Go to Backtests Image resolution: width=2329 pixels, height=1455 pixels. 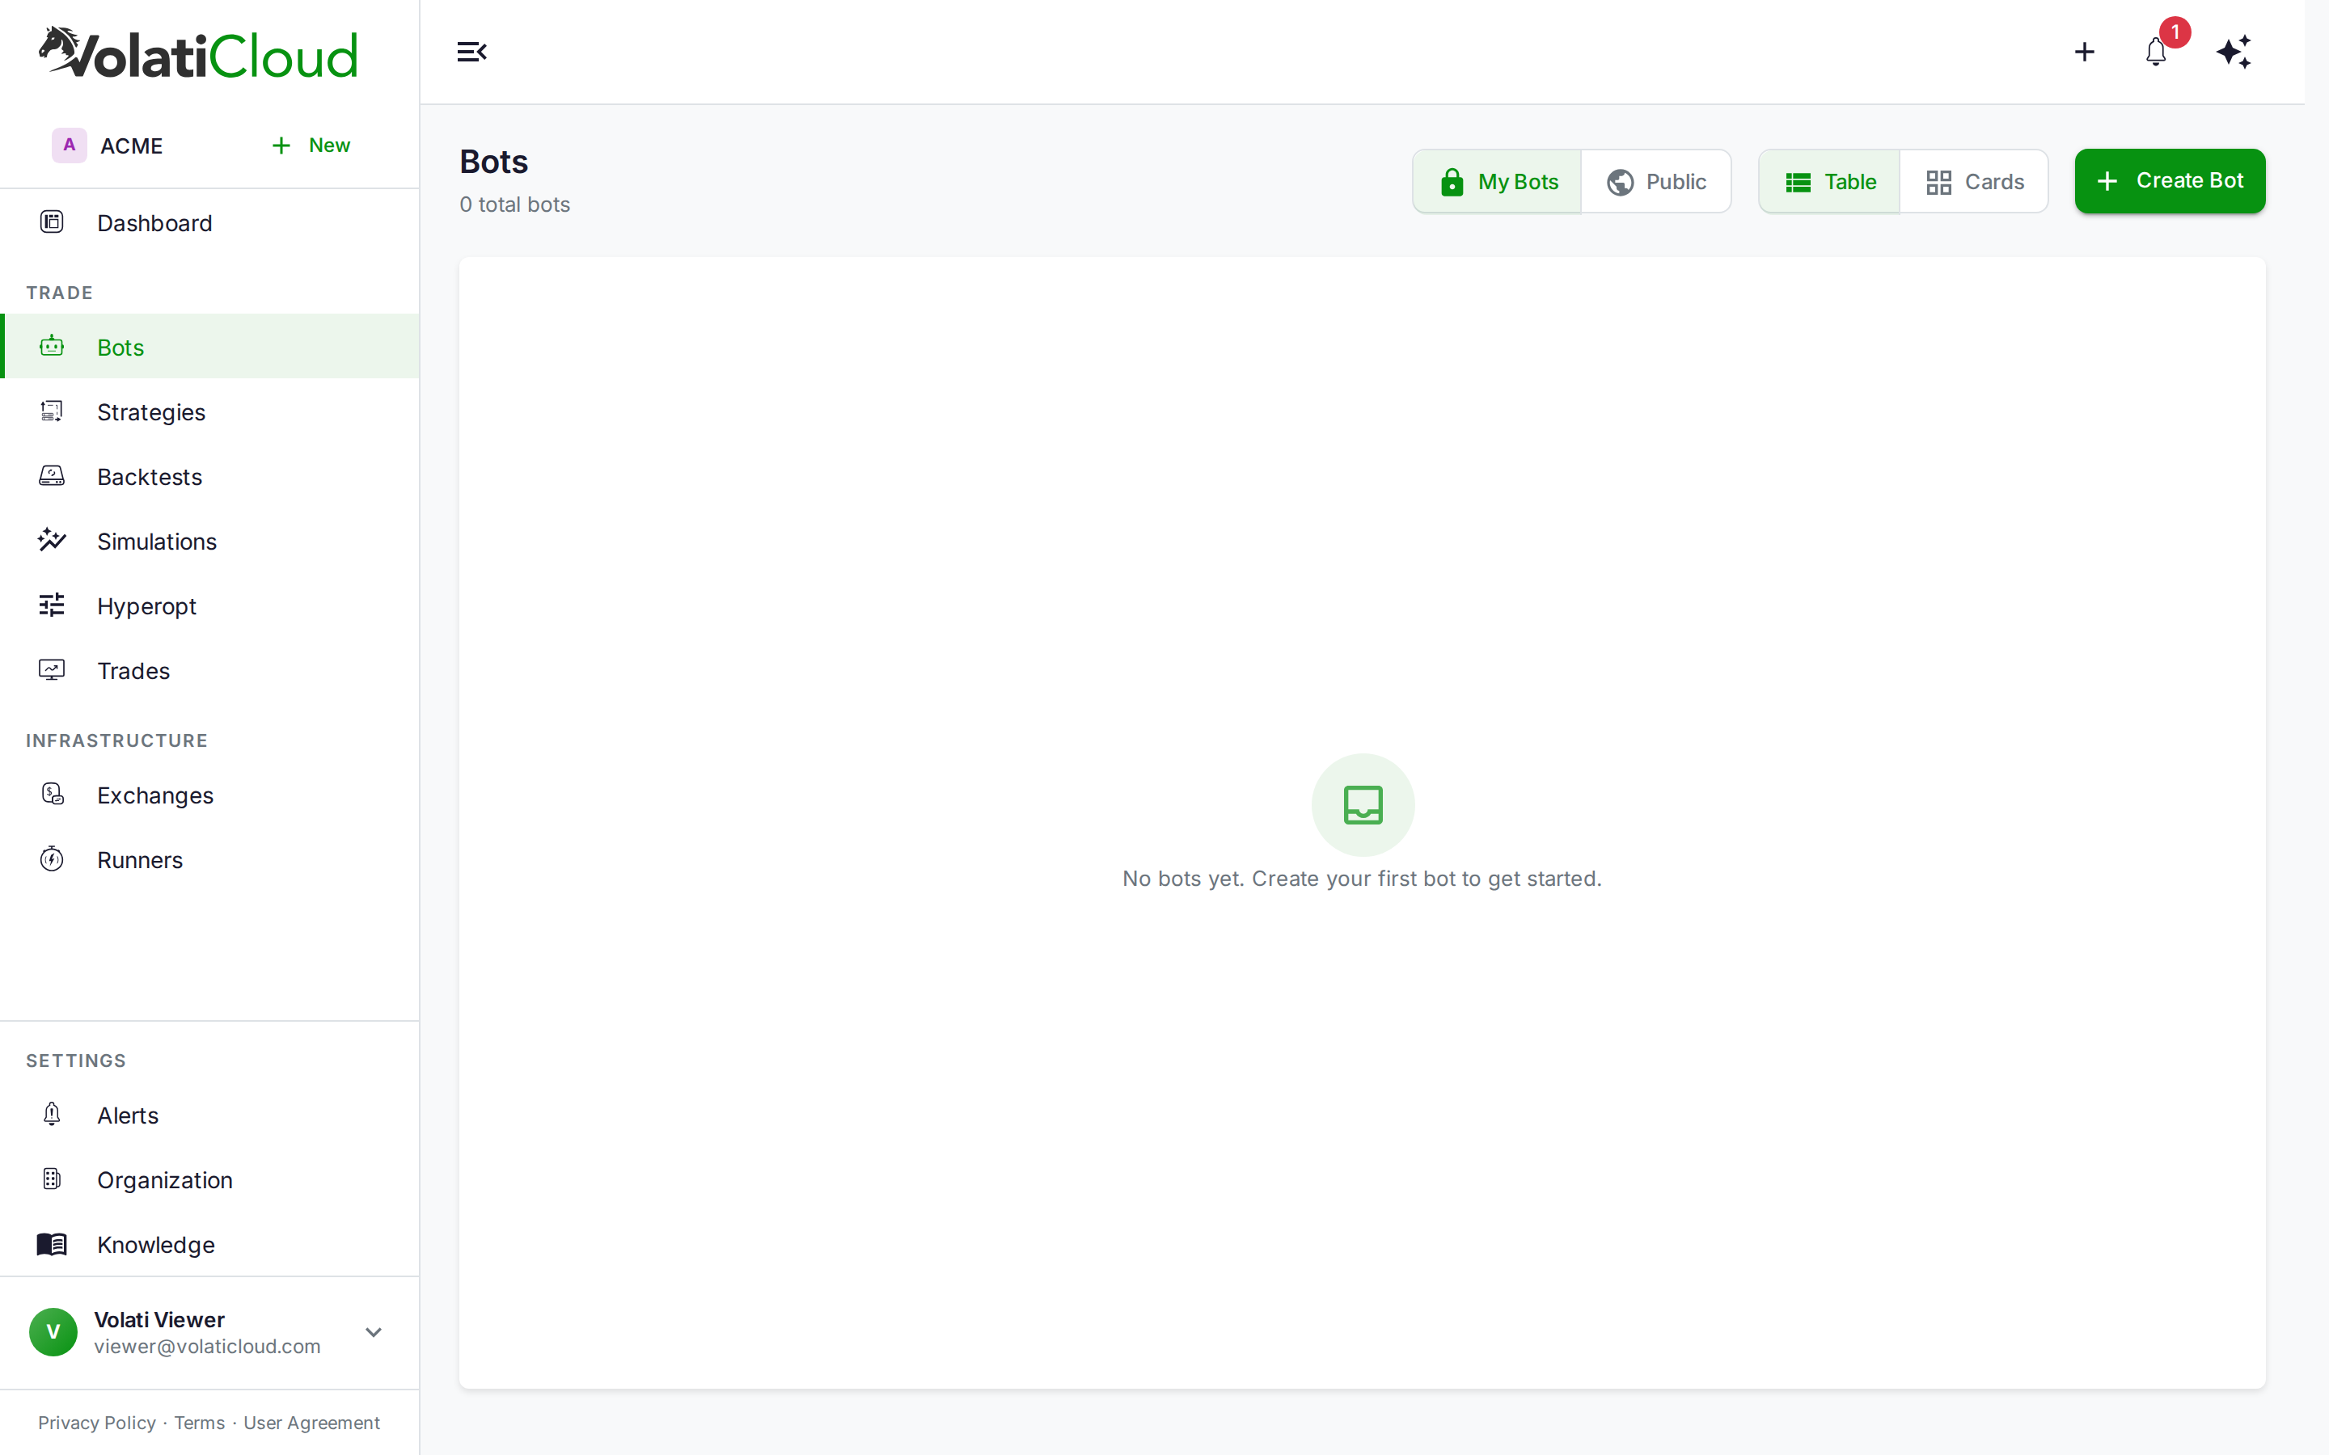point(209,476)
